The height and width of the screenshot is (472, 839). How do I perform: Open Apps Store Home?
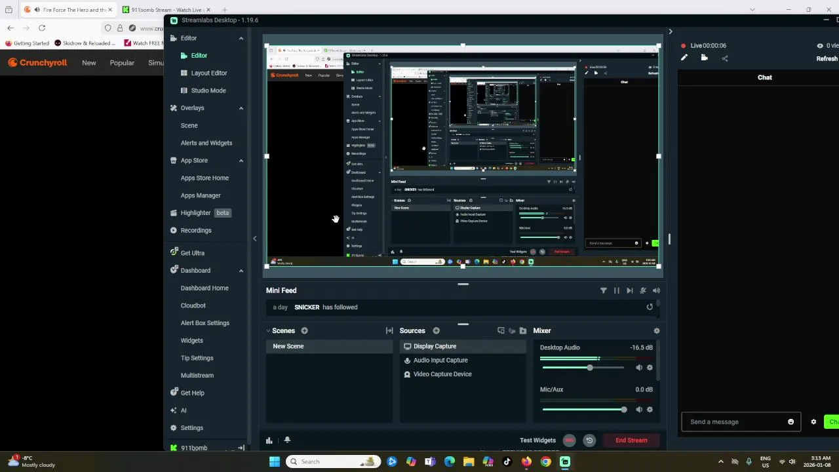[x=205, y=178]
